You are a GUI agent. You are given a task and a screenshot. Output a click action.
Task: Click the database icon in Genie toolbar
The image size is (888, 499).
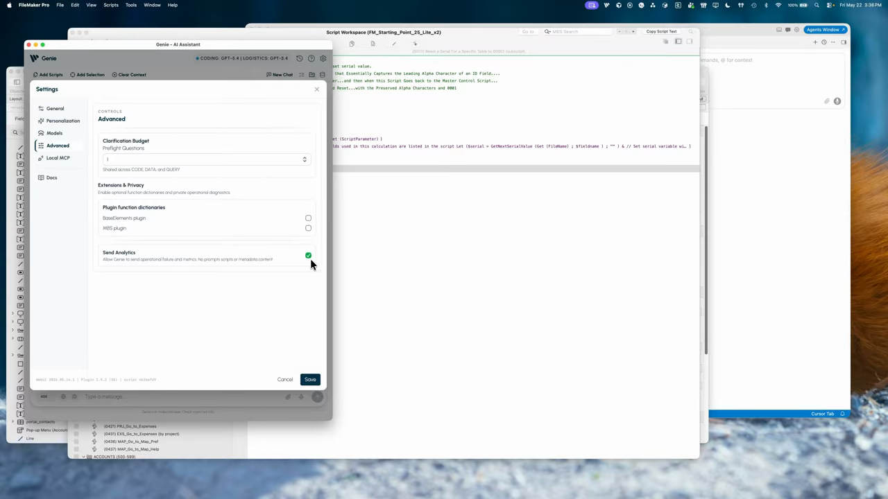(x=322, y=75)
